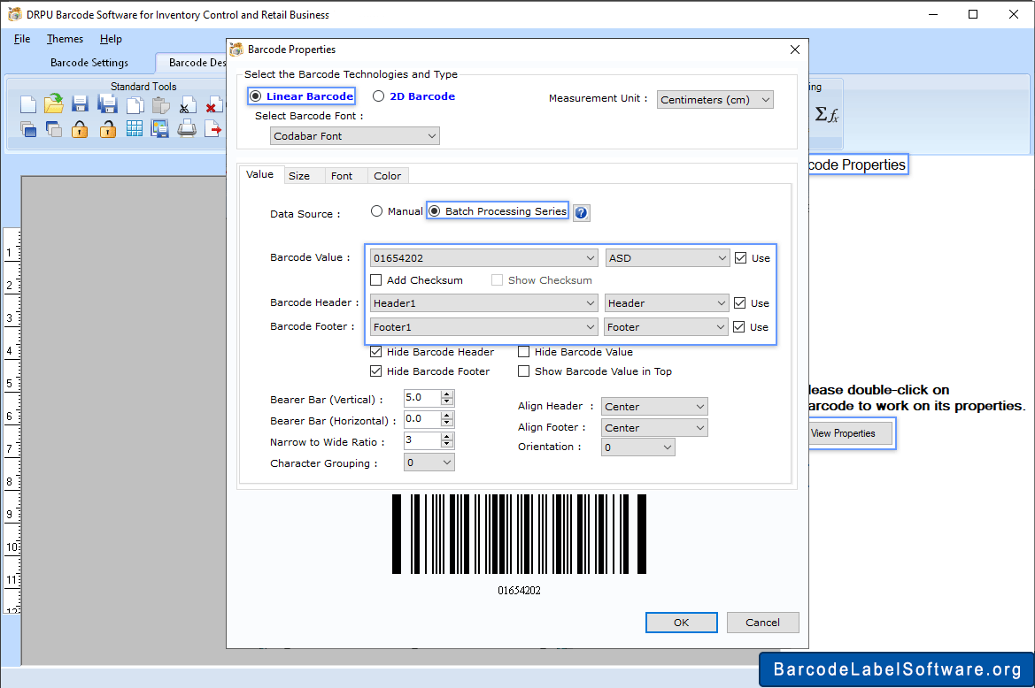Enable Hide Barcode Value checkbox
Image resolution: width=1035 pixels, height=688 pixels.
coord(524,352)
